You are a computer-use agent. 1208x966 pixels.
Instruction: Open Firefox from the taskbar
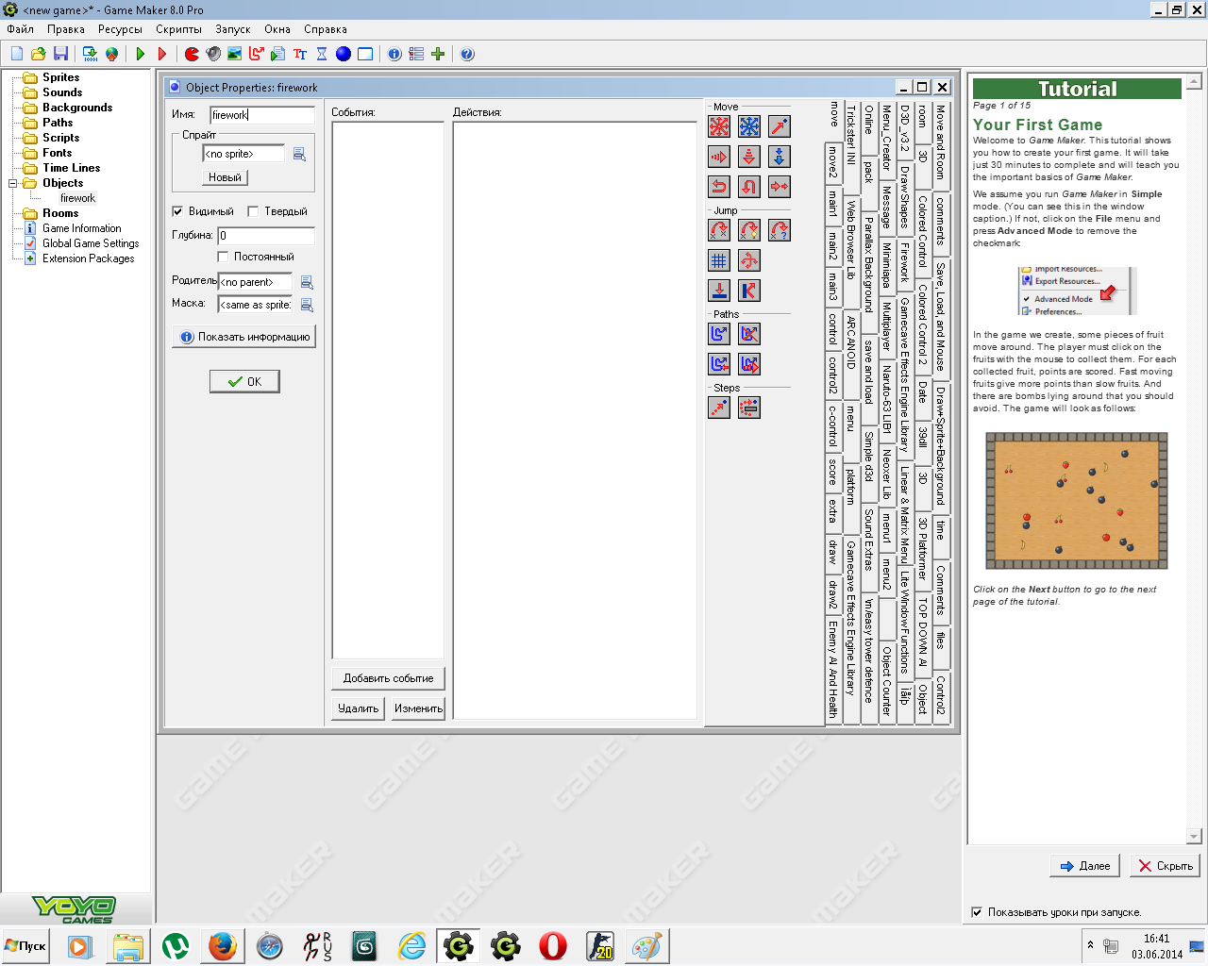pyautogui.click(x=223, y=946)
